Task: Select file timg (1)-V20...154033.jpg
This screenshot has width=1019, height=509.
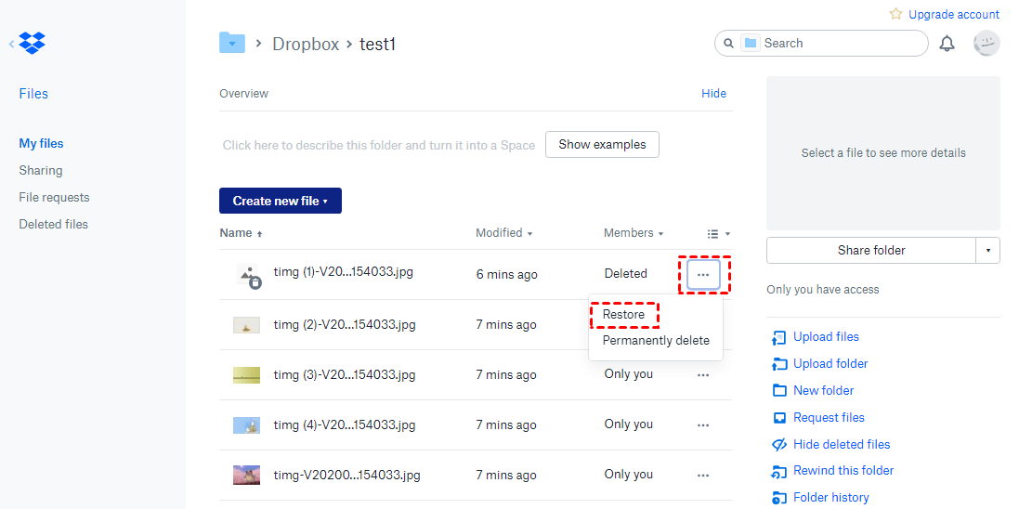Action: pyautogui.click(x=343, y=272)
